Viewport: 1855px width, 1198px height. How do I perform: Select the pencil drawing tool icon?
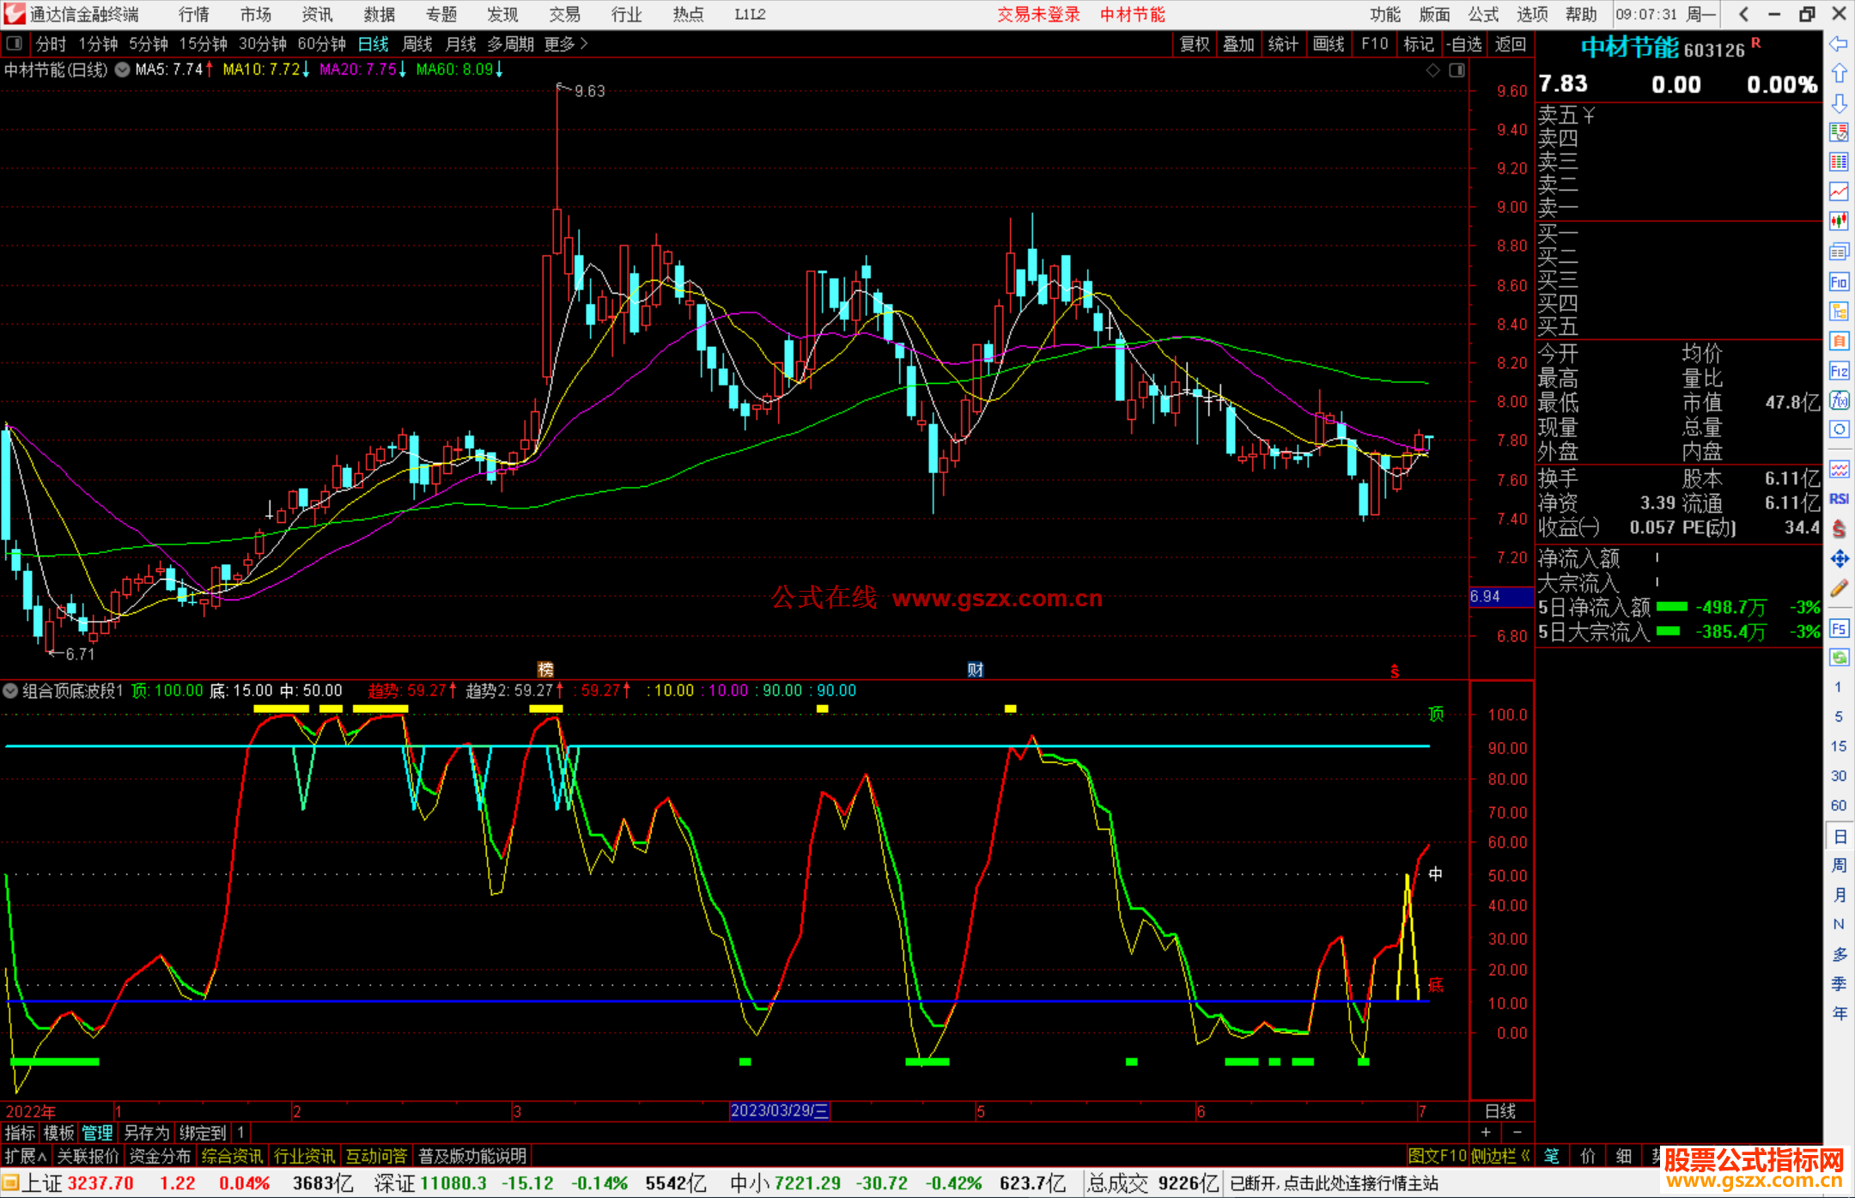(1839, 589)
